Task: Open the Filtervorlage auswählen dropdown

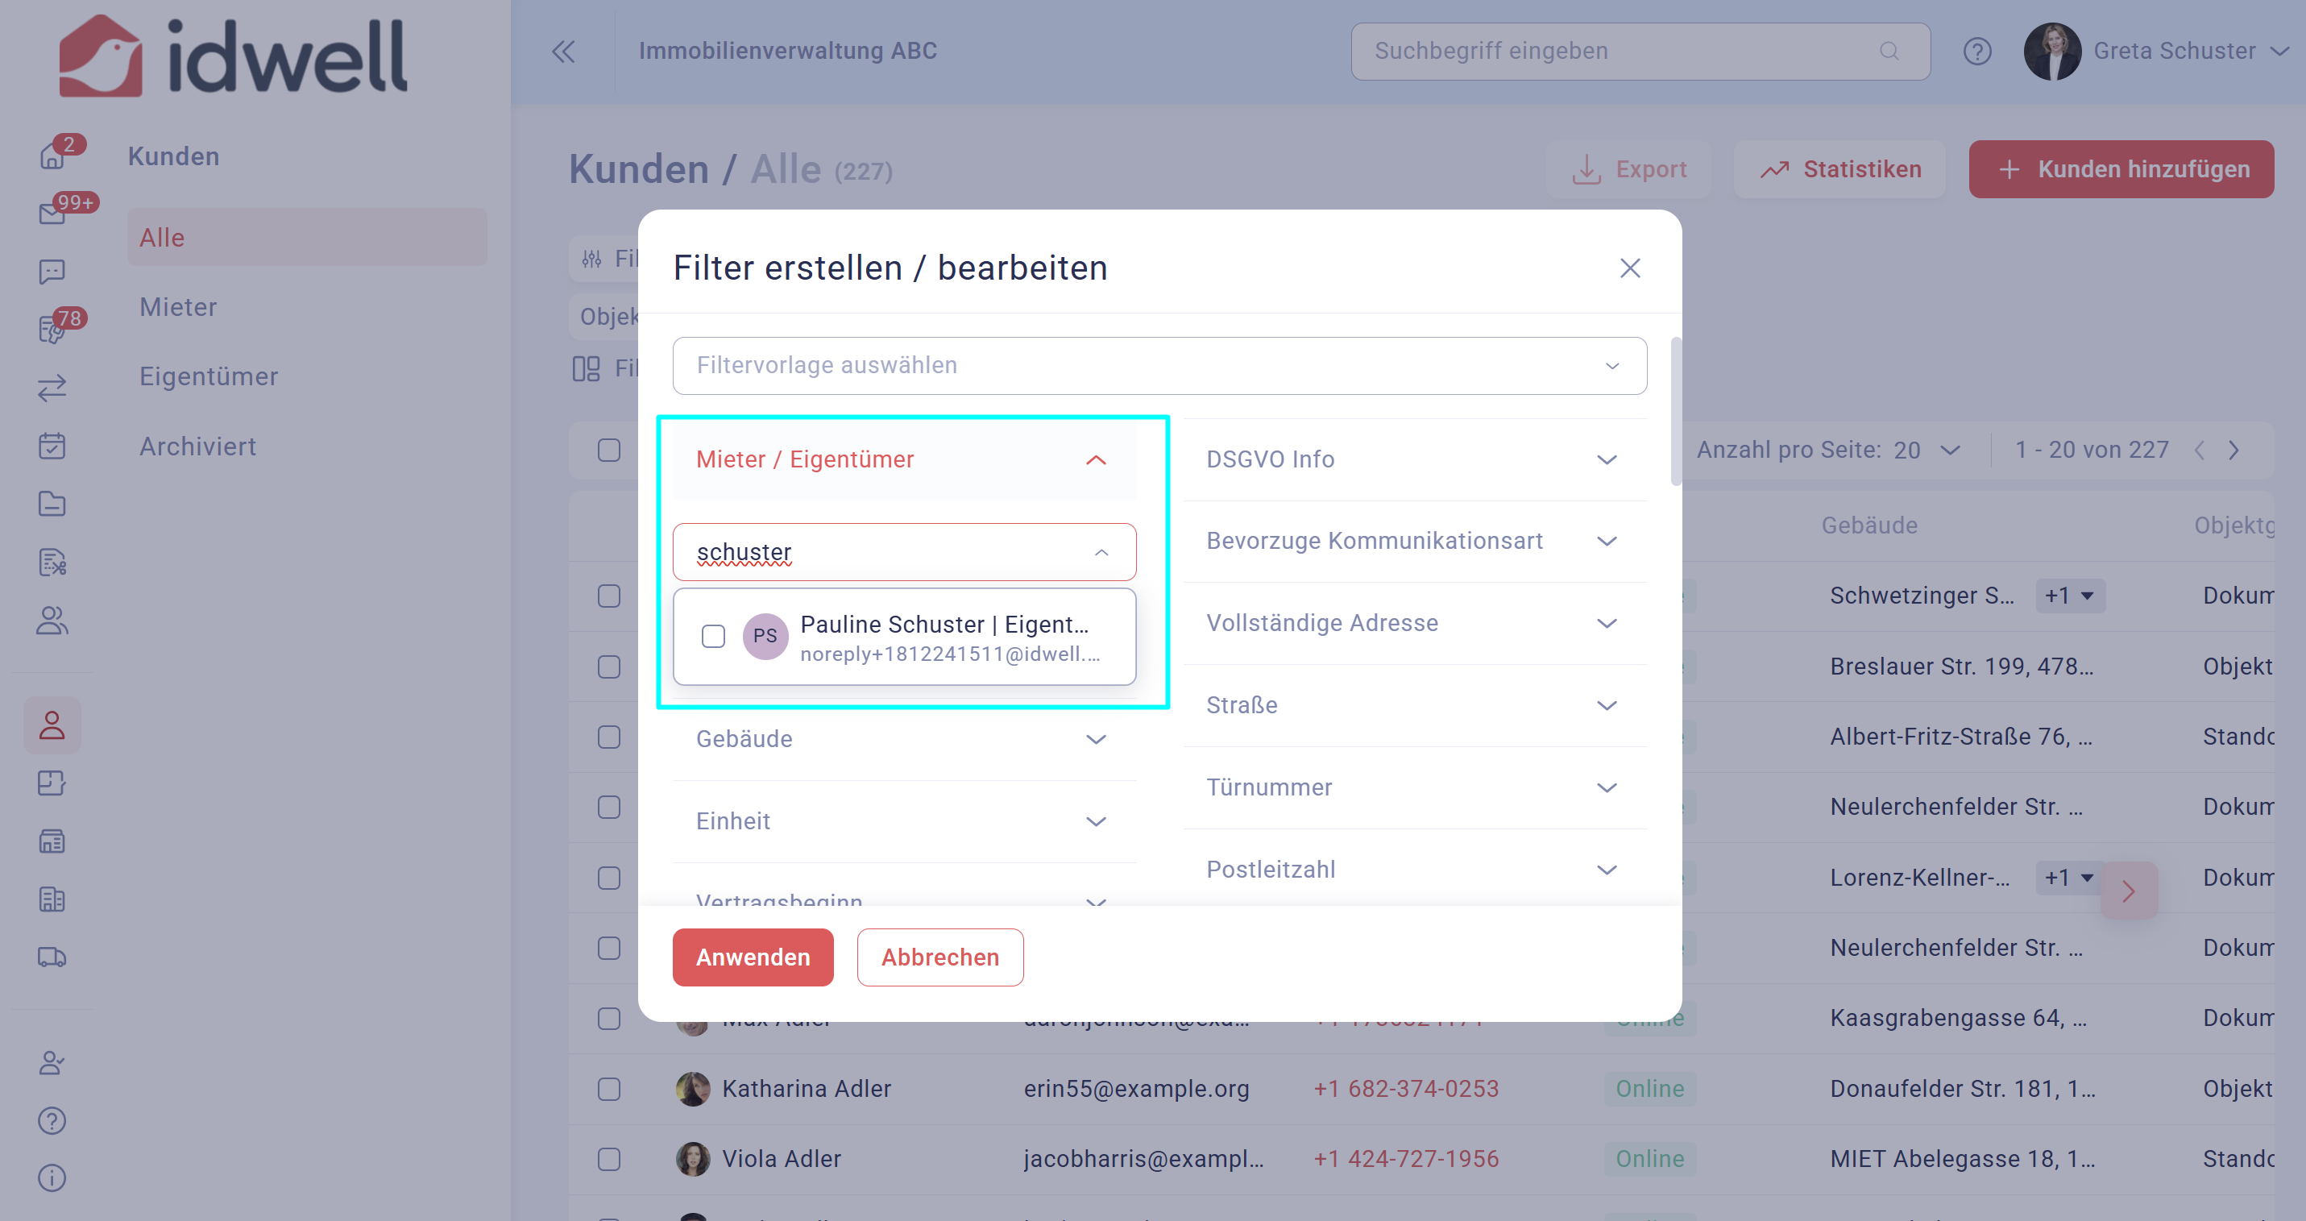Action: click(1159, 365)
